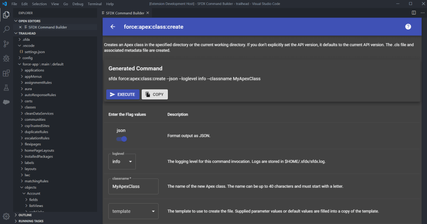427x224 pixels.
Task: Click the split editor icon
Action: pyautogui.click(x=413, y=13)
